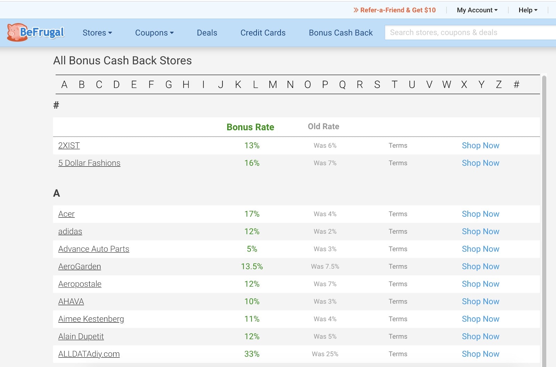Open the AeroGarden store link
Viewport: 556px width, 367px height.
point(80,266)
